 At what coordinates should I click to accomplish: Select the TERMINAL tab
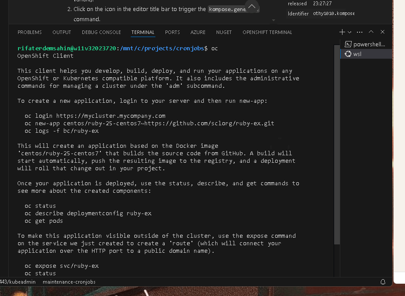coord(143,32)
